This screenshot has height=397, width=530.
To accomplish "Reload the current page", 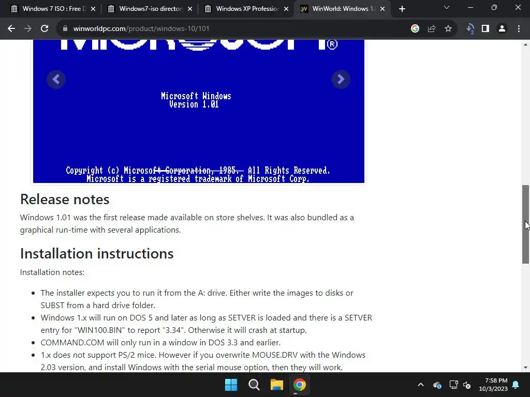I will point(45,29).
